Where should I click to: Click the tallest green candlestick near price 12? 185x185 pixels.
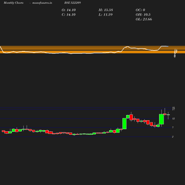click(x=124, y=124)
